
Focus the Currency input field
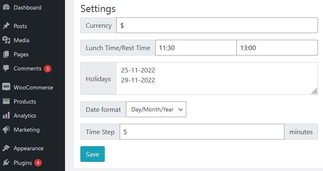(x=217, y=25)
